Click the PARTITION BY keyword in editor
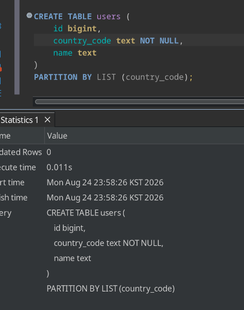244x310 pixels. tap(63, 77)
